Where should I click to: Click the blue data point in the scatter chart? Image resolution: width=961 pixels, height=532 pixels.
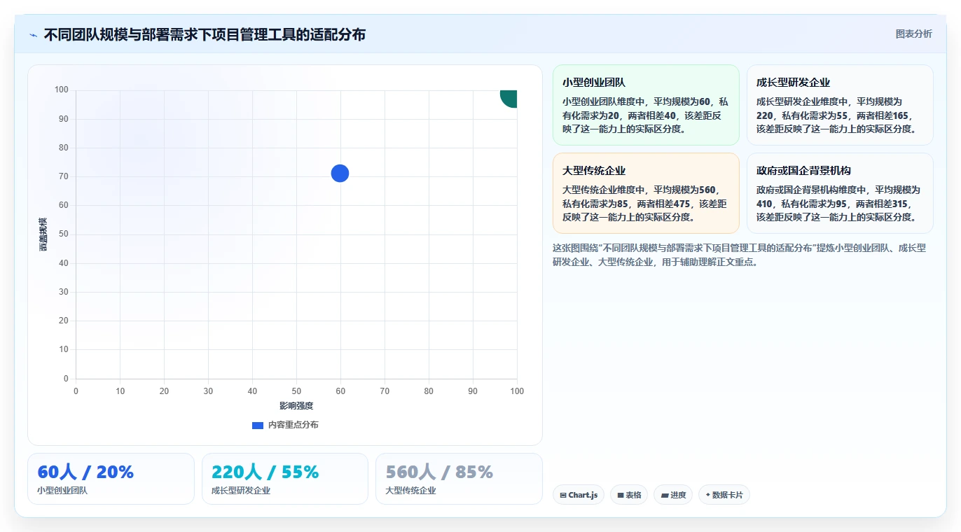[x=340, y=173]
